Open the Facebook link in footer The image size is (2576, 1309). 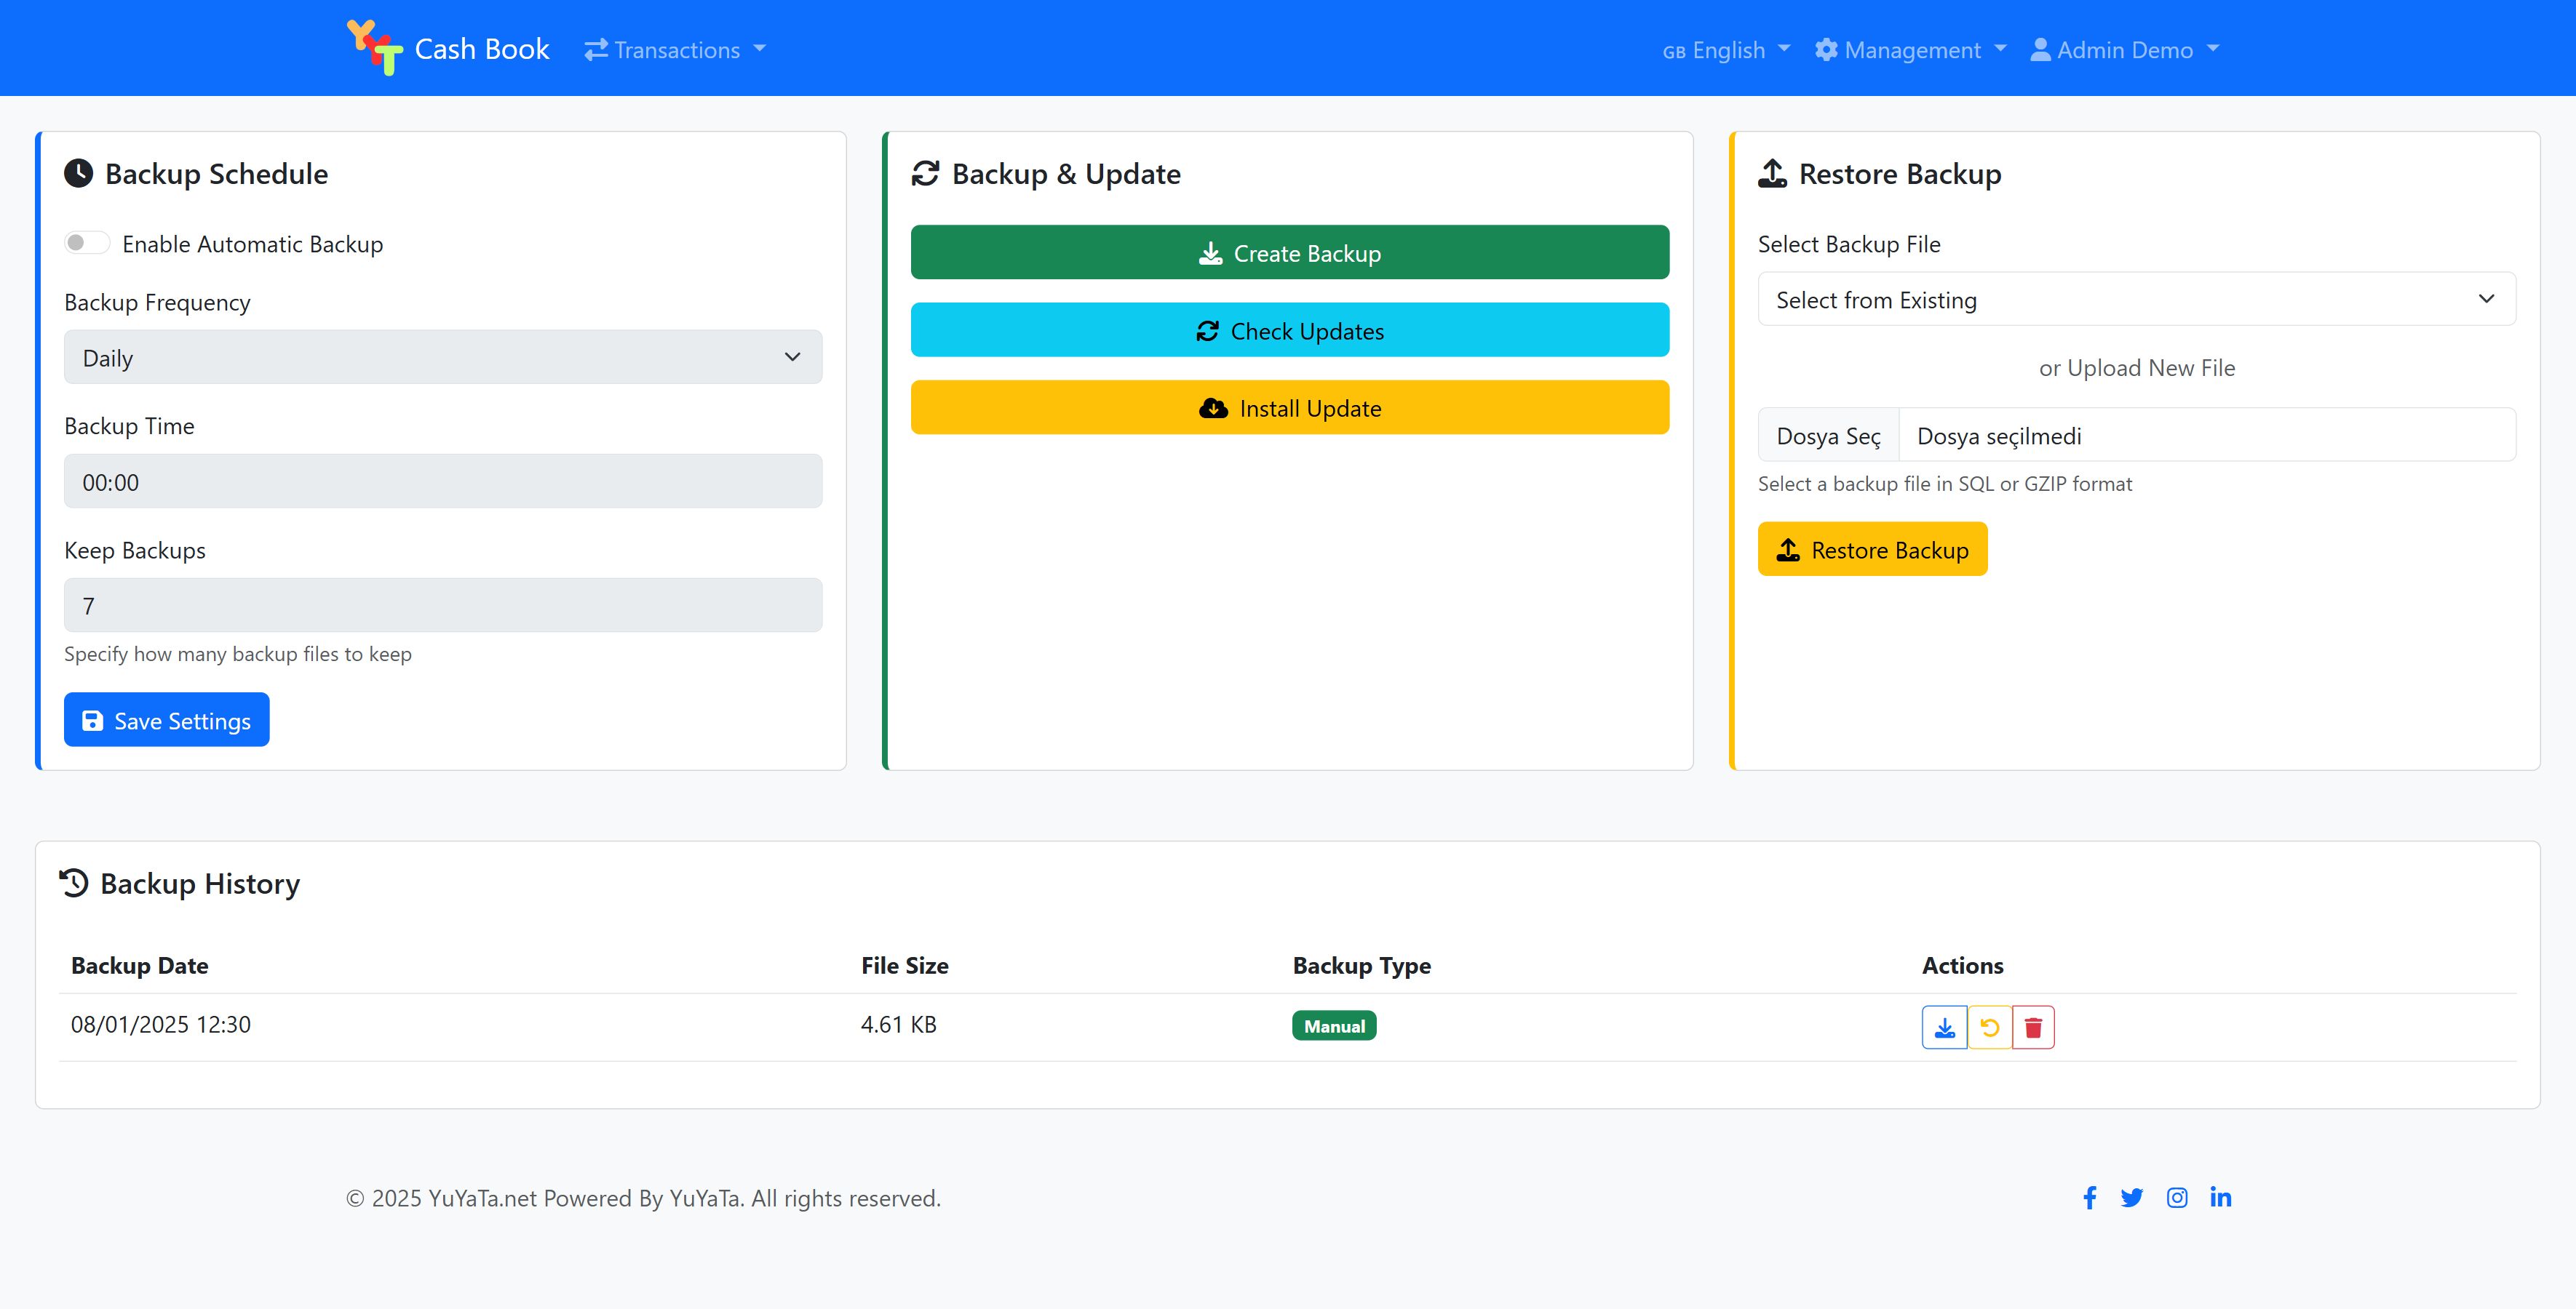(x=2089, y=1197)
